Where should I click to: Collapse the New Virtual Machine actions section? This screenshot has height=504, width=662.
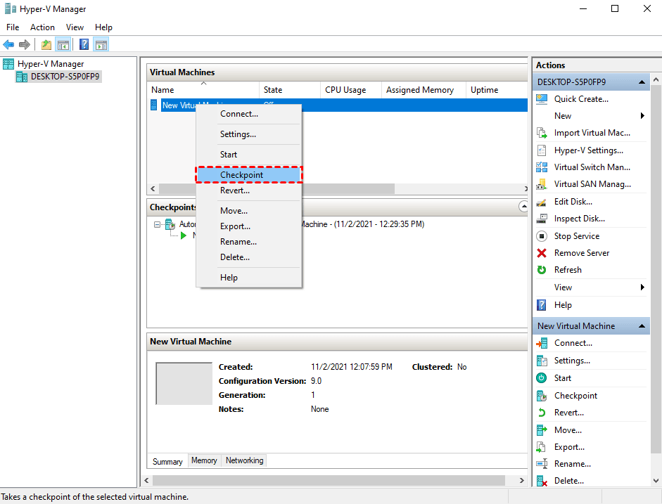tap(642, 326)
